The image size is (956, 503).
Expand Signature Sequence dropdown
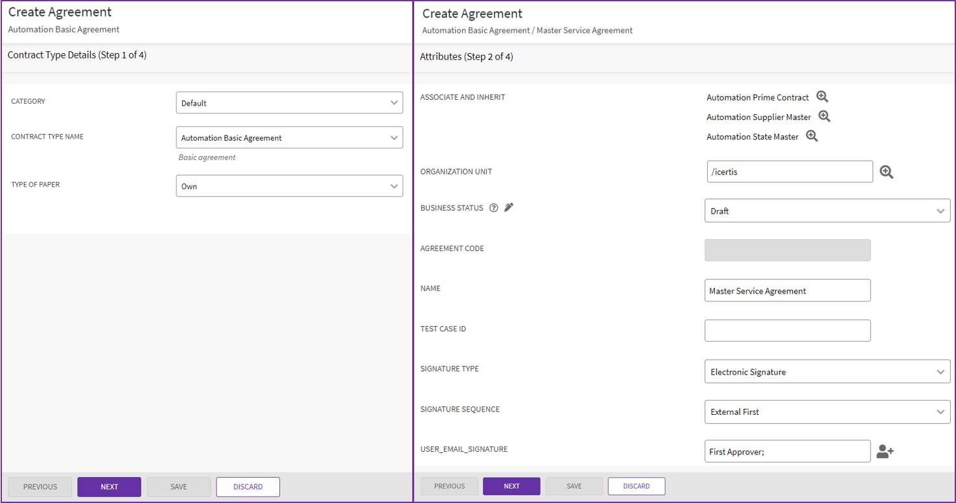click(826, 412)
